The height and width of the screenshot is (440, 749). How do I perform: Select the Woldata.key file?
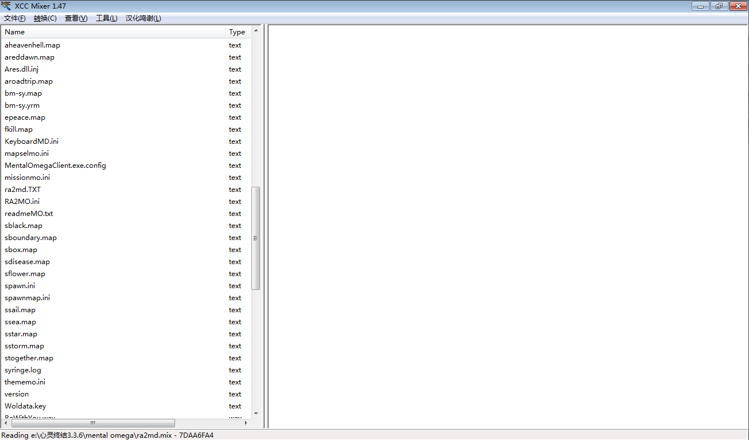point(25,406)
